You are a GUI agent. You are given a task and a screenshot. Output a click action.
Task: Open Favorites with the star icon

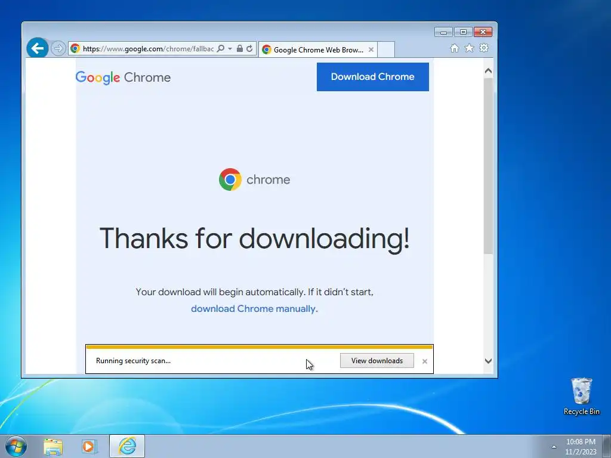tap(469, 48)
